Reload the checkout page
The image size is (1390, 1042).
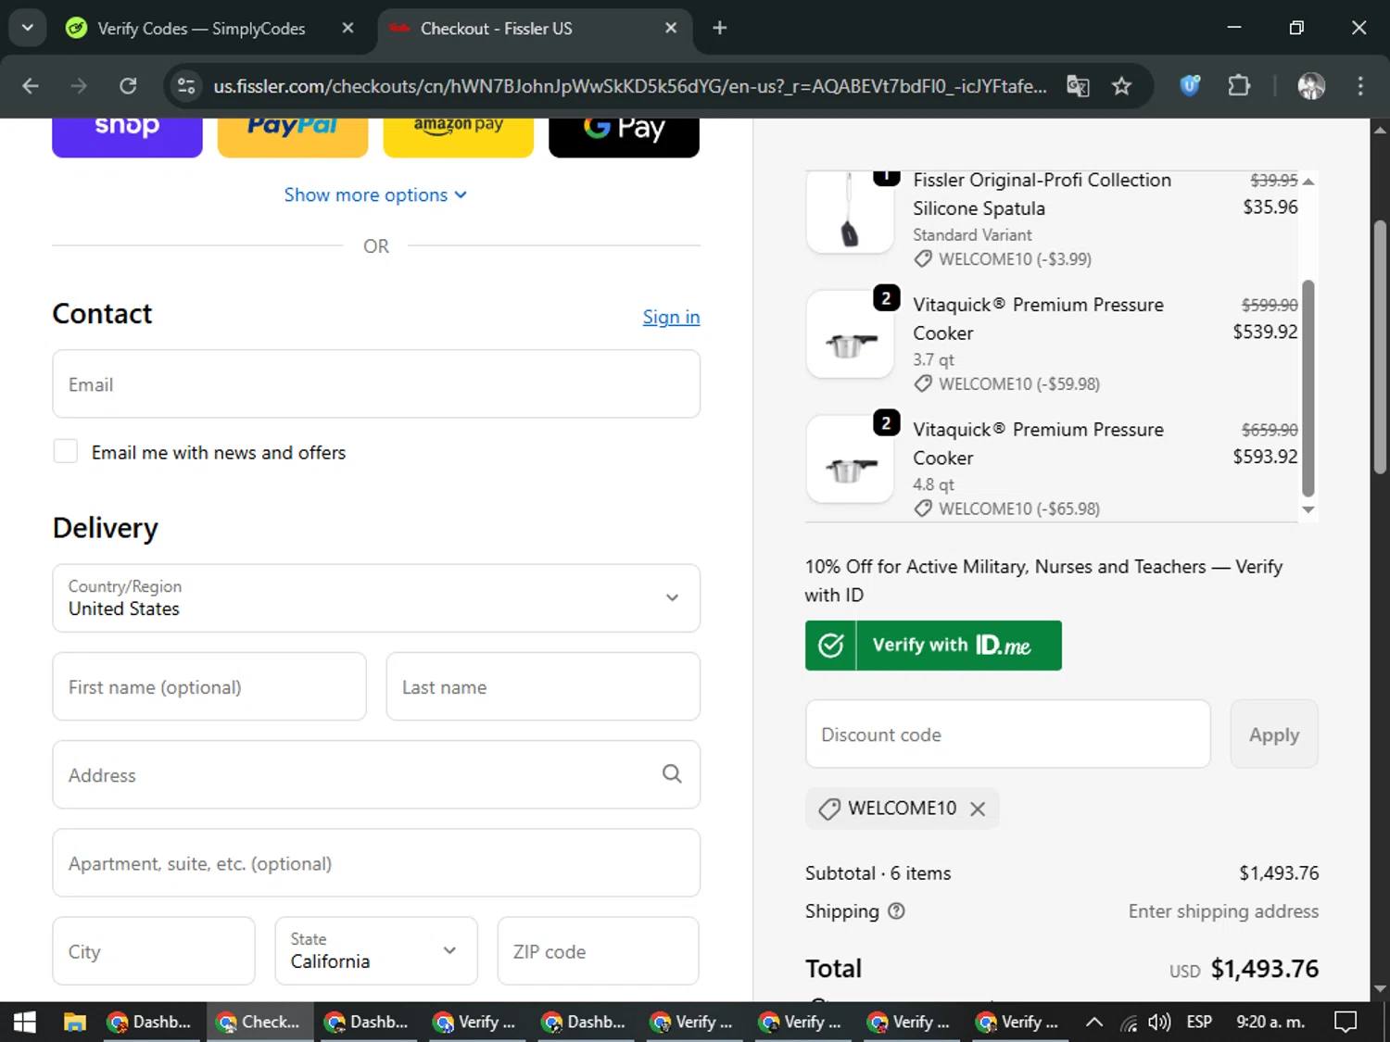[128, 86]
